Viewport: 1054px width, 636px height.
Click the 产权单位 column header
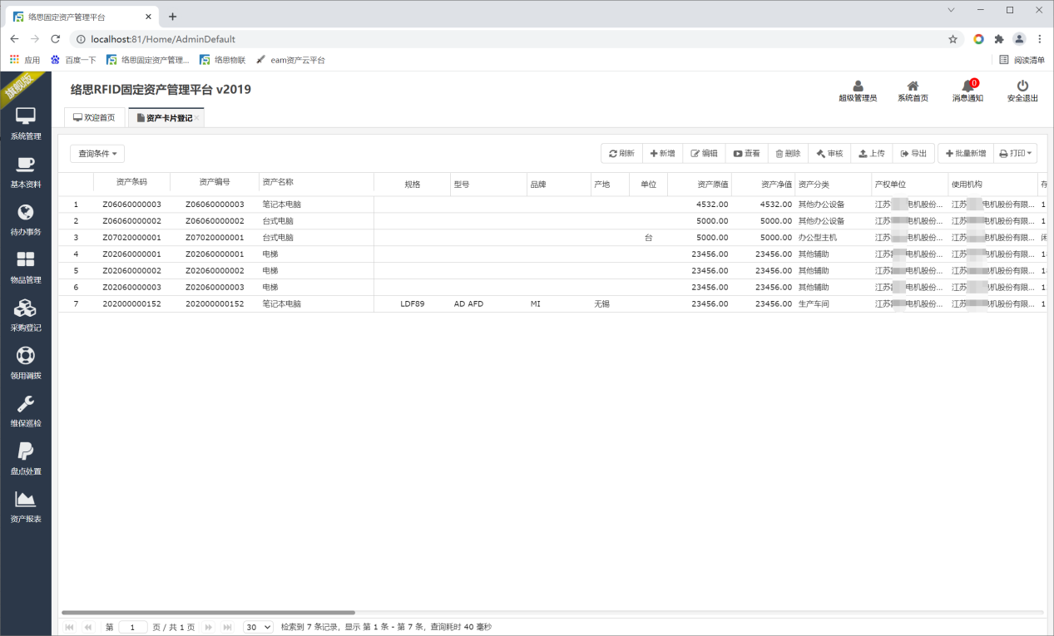909,185
